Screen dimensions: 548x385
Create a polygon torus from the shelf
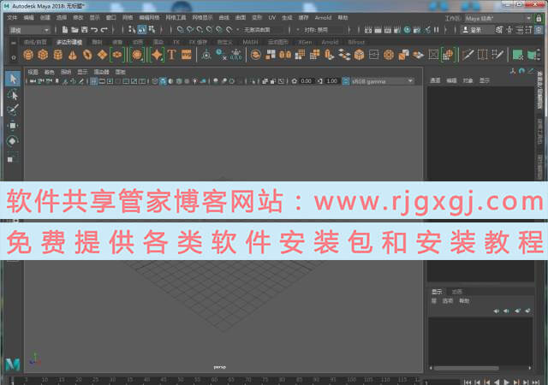(87, 55)
